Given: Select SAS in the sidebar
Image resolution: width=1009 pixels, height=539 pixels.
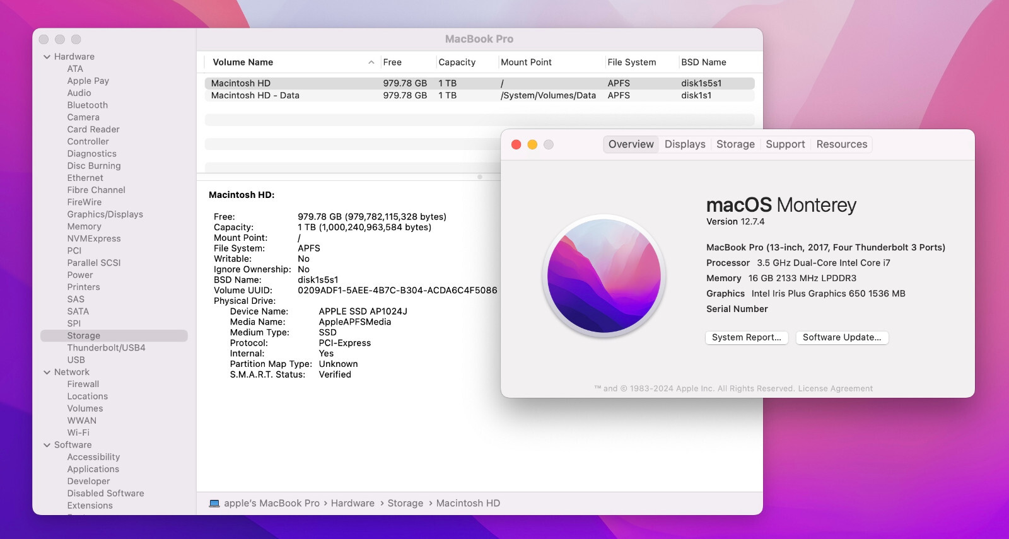Looking at the screenshot, I should [76, 299].
